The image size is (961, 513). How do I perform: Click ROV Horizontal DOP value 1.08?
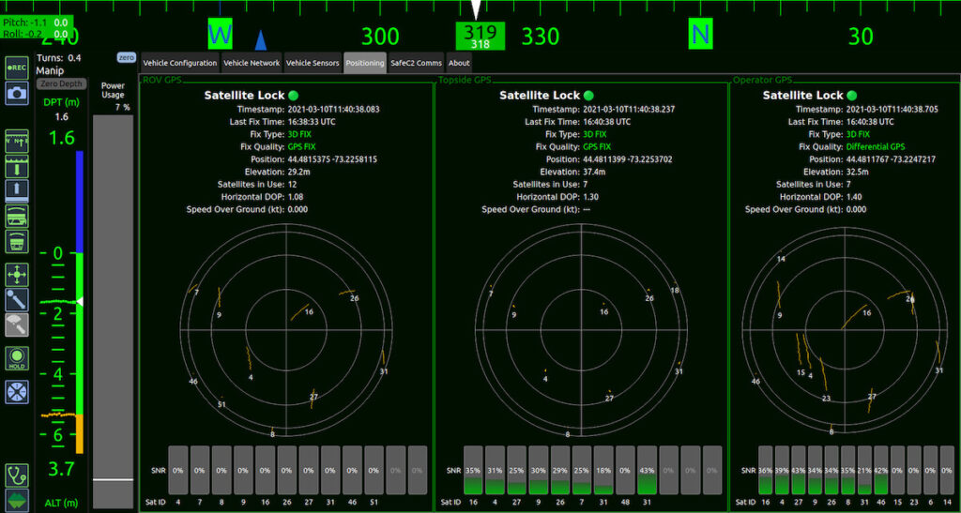[x=296, y=197]
